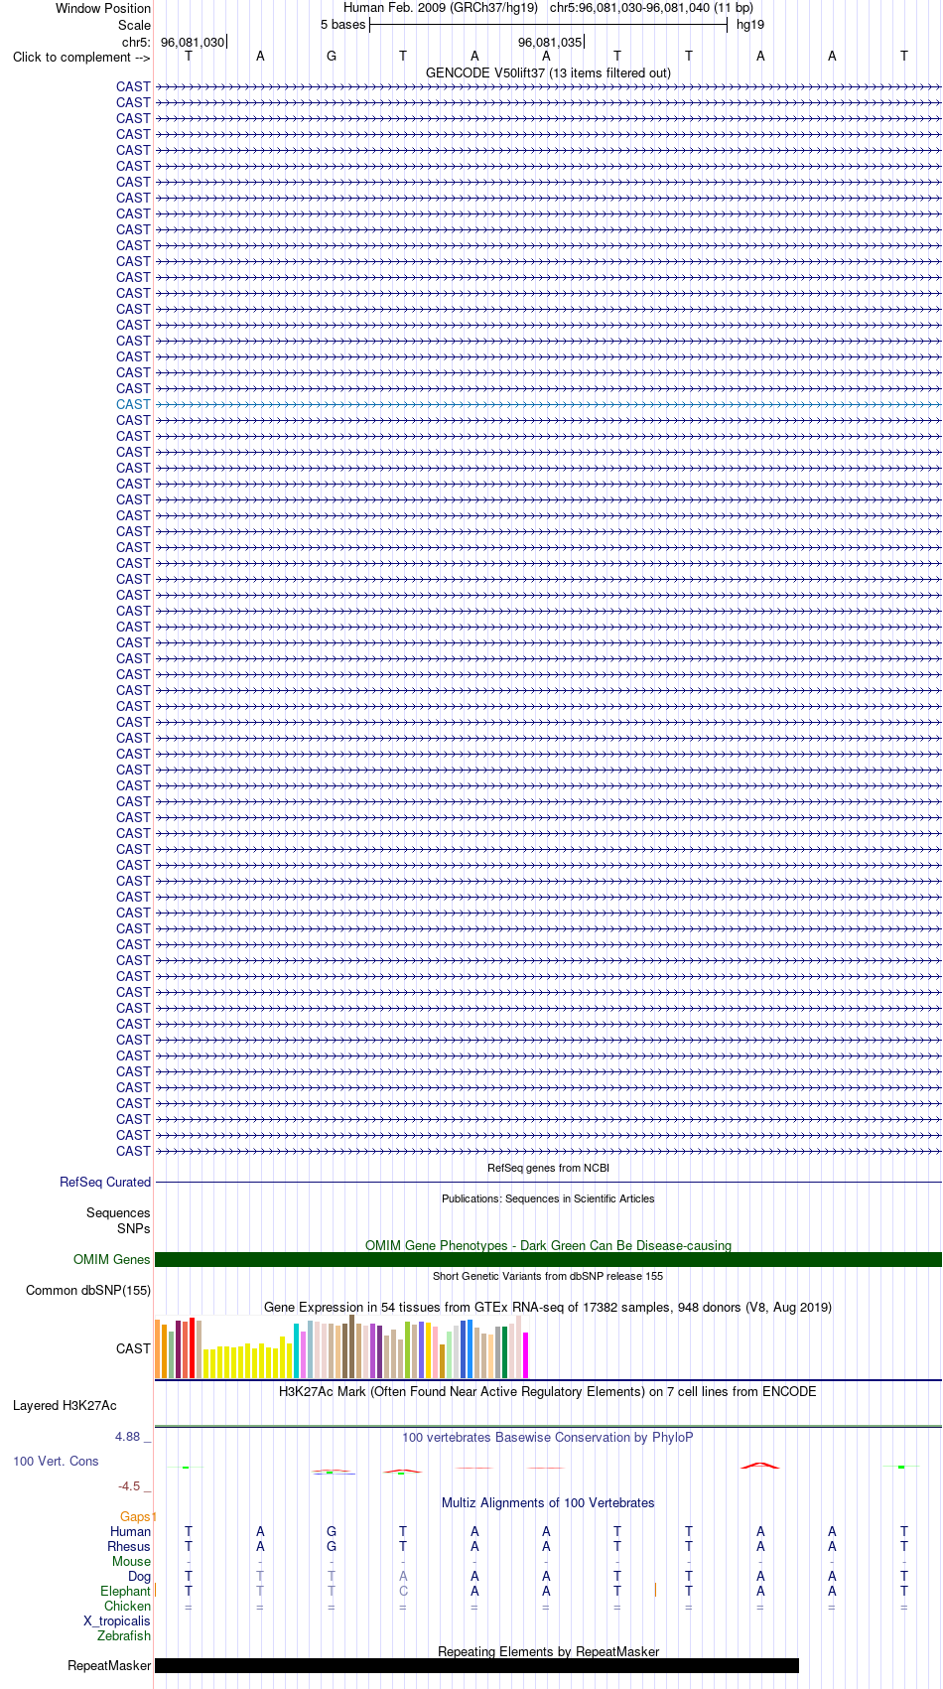The image size is (943, 1689).
Task: Click the 'Click to complement -->' label
Action: [x=81, y=57]
